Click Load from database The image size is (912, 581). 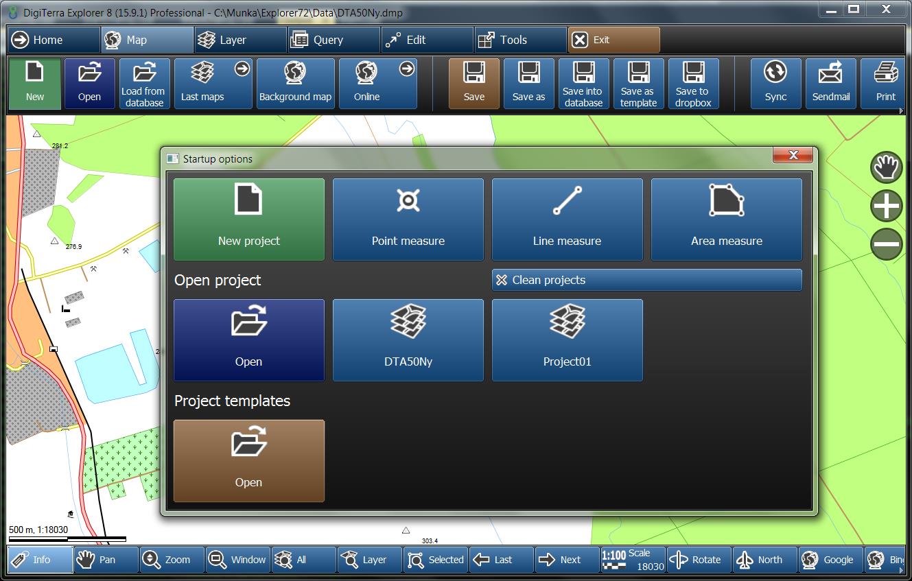(x=145, y=84)
